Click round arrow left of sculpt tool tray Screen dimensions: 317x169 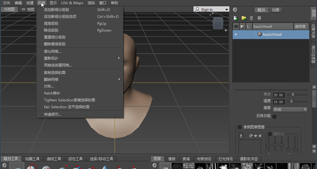click(x=5, y=165)
